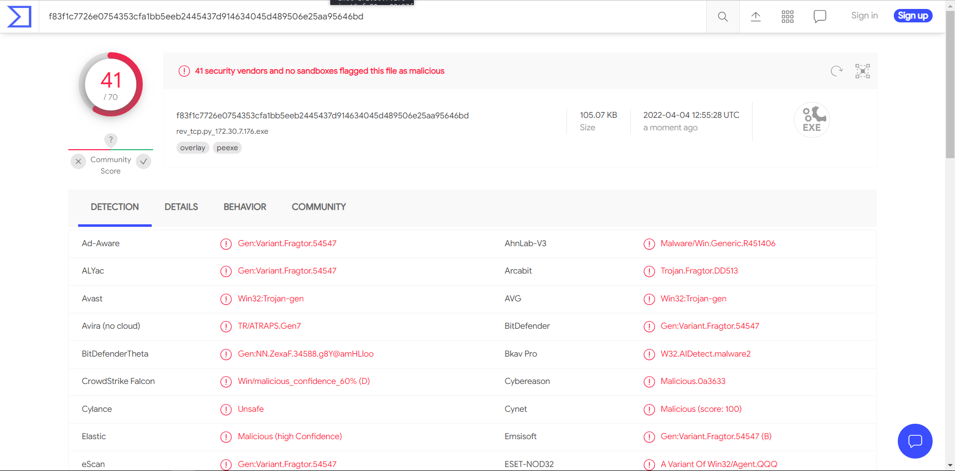Switch to the DETAILS tab

(x=181, y=207)
